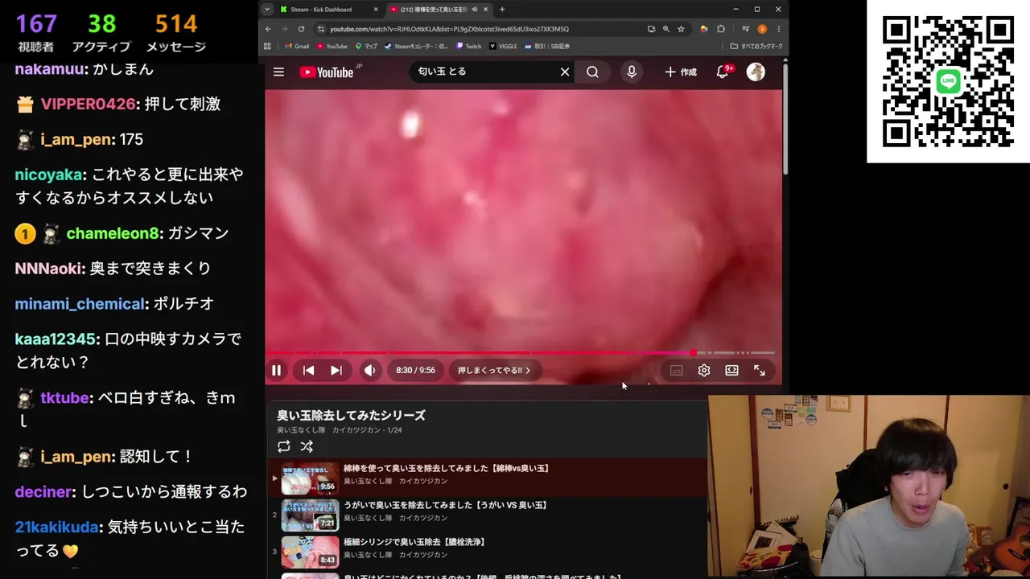1030x579 pixels.
Task: Open apps grid in bookmarks bar
Action: 268,47
